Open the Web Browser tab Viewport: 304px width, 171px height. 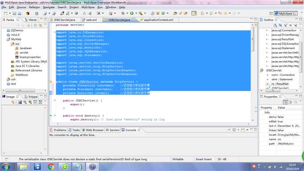(x=93, y=130)
